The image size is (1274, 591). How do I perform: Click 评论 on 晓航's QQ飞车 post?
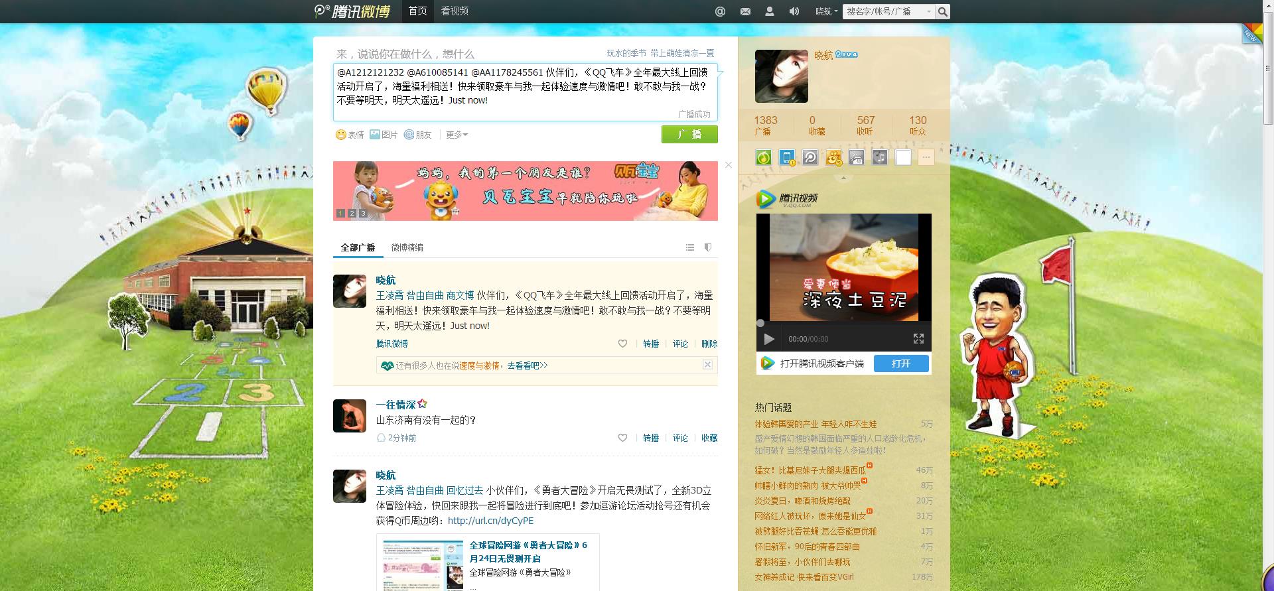680,344
